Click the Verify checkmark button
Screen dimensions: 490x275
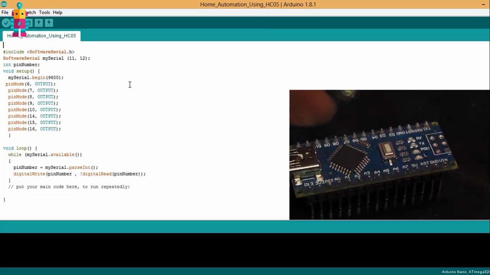pyautogui.click(x=6, y=23)
